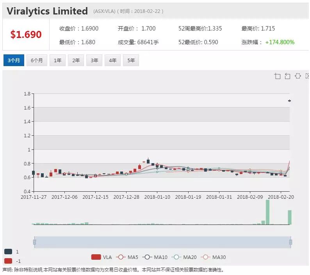Click the 1.2 y-axis label

click(x=27, y=135)
